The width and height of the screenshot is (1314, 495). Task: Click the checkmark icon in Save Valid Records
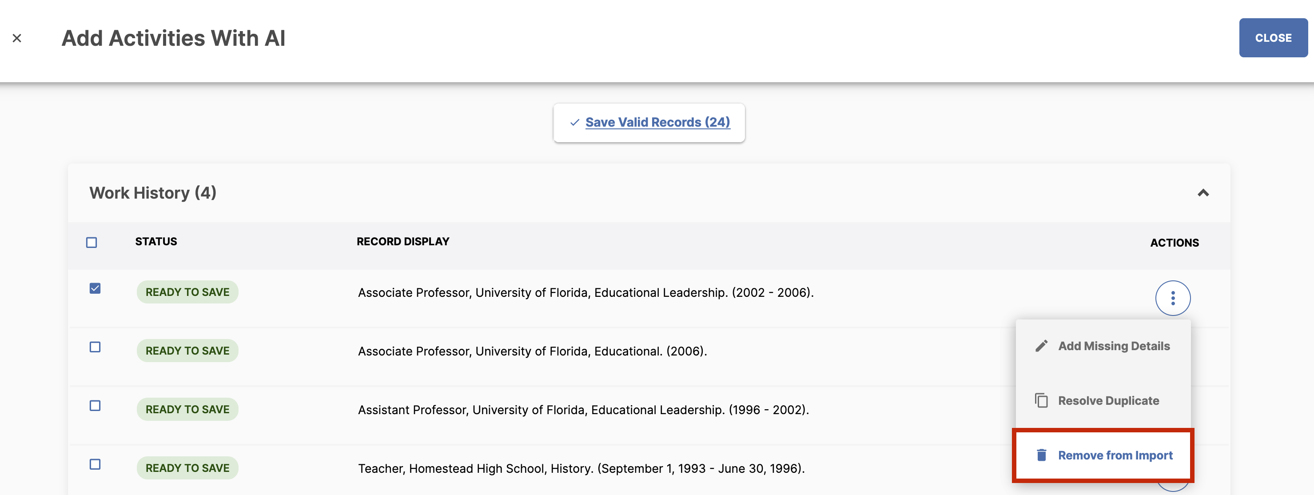coord(574,123)
